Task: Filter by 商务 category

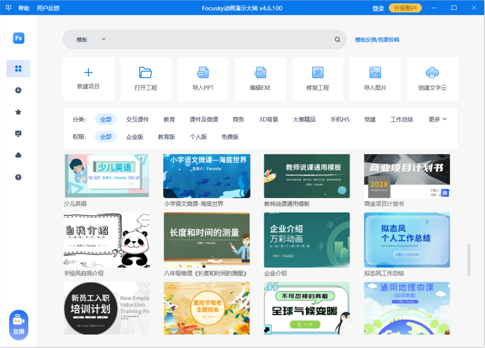Action: (x=238, y=119)
